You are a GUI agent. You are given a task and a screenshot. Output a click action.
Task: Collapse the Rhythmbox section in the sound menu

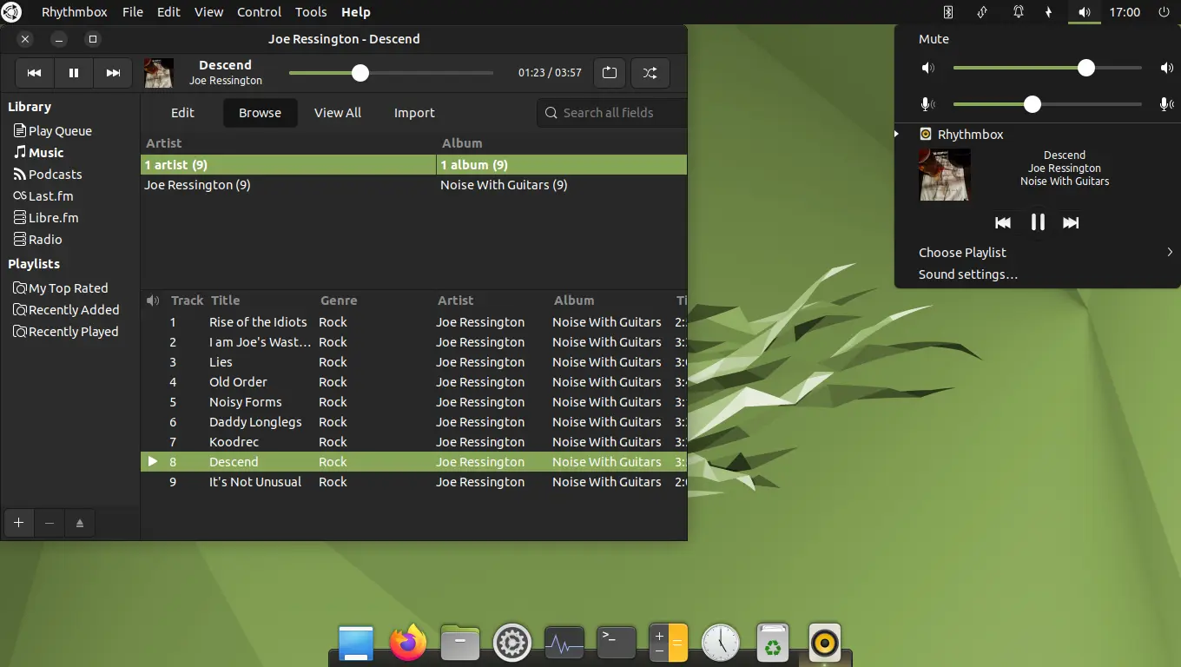895,134
